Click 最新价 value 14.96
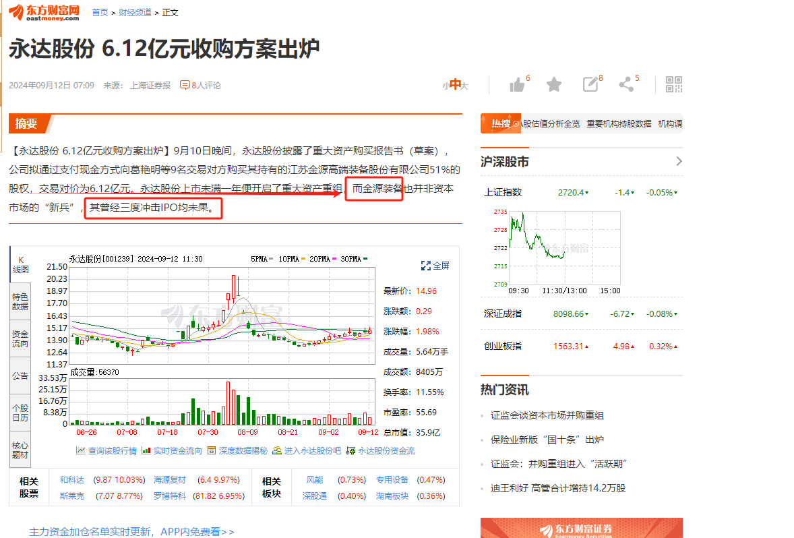The height and width of the screenshot is (538, 794). click(x=427, y=291)
